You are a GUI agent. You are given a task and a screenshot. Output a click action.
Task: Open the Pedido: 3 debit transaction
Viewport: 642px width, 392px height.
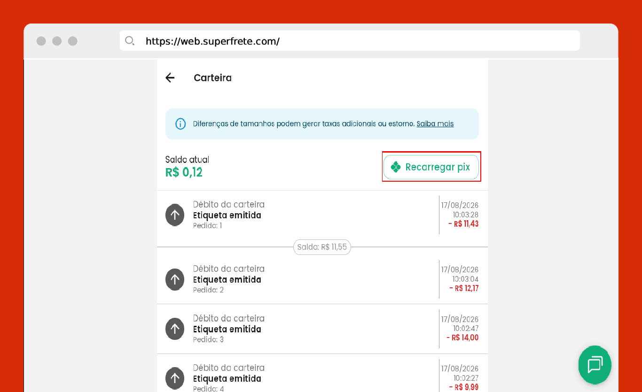click(322, 329)
